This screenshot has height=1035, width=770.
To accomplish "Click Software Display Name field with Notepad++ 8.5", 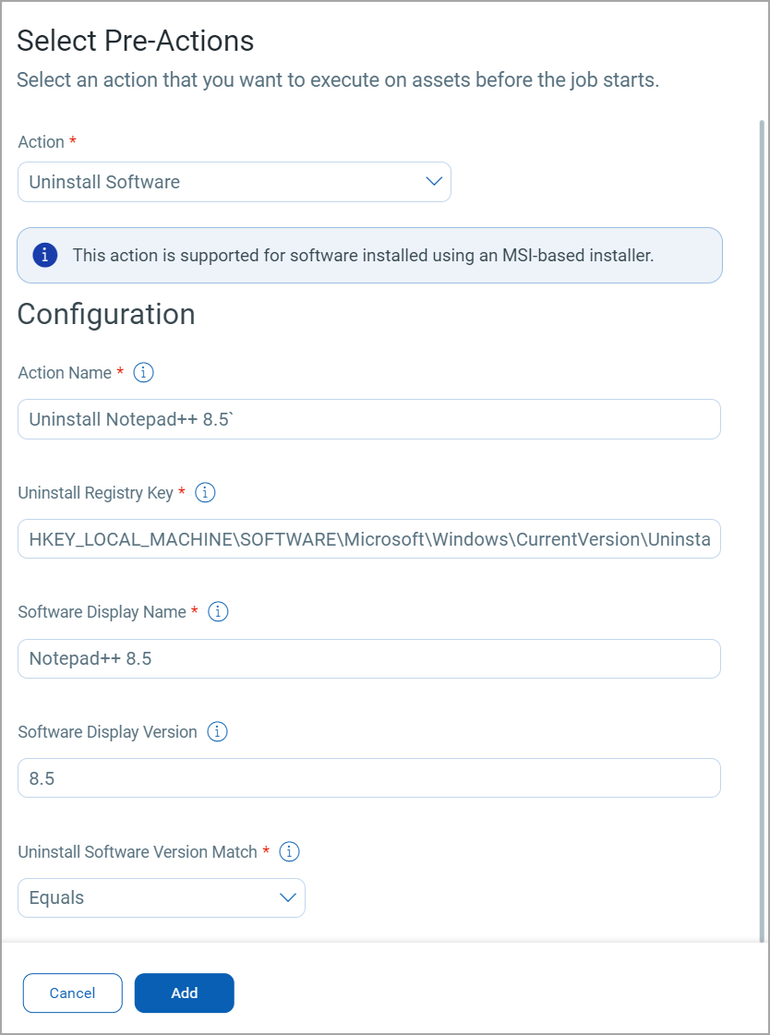I will pyautogui.click(x=368, y=659).
